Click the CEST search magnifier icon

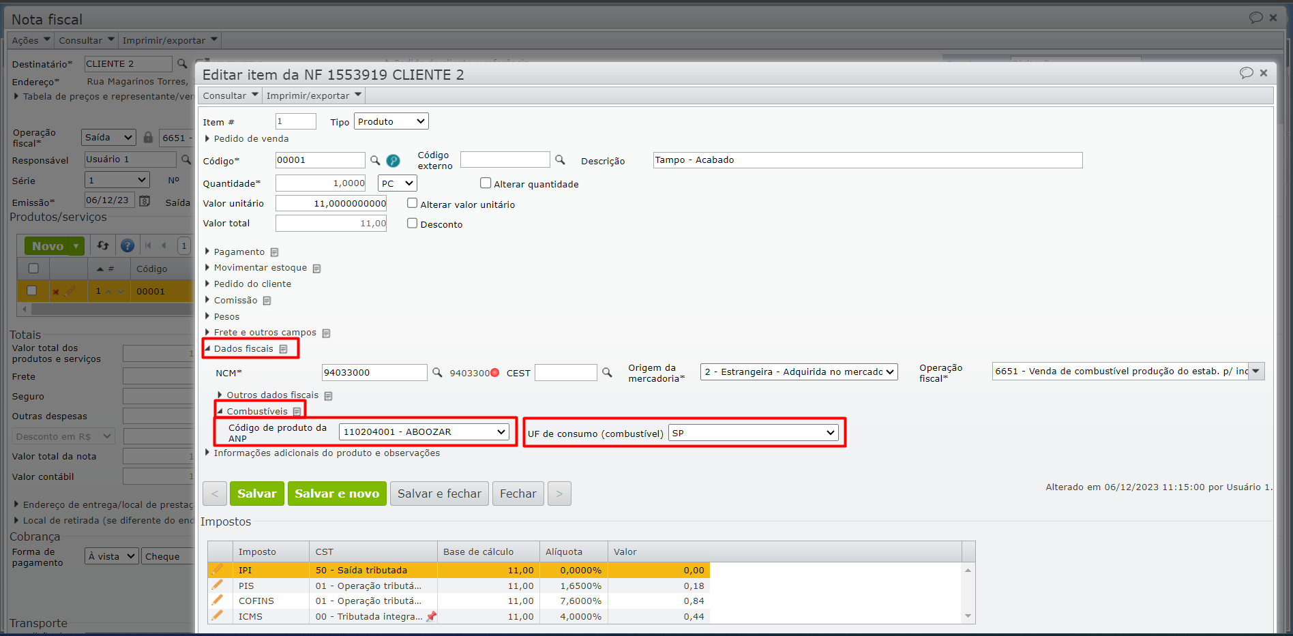(x=607, y=372)
